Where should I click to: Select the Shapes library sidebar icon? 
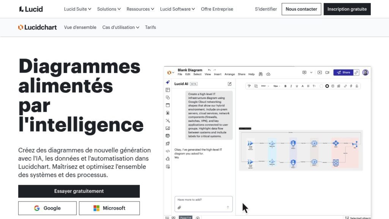(168, 98)
